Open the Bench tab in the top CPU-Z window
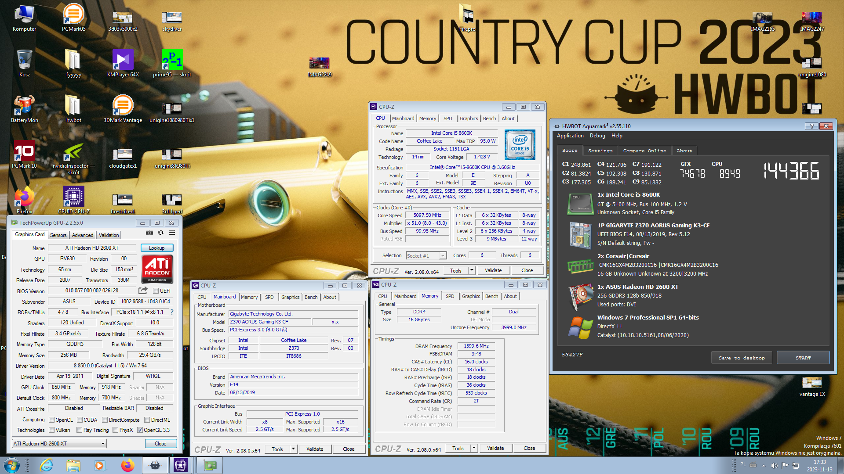 [489, 118]
